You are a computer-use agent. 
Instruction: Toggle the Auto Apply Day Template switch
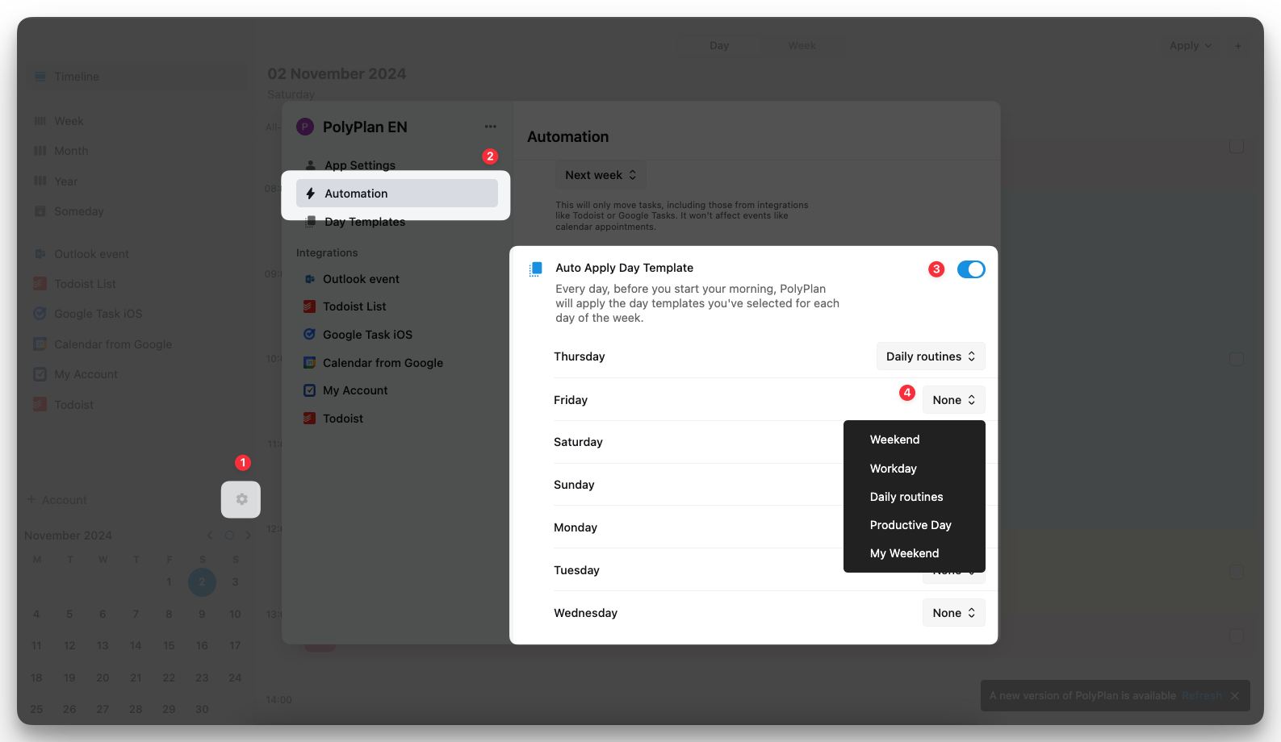tap(971, 269)
